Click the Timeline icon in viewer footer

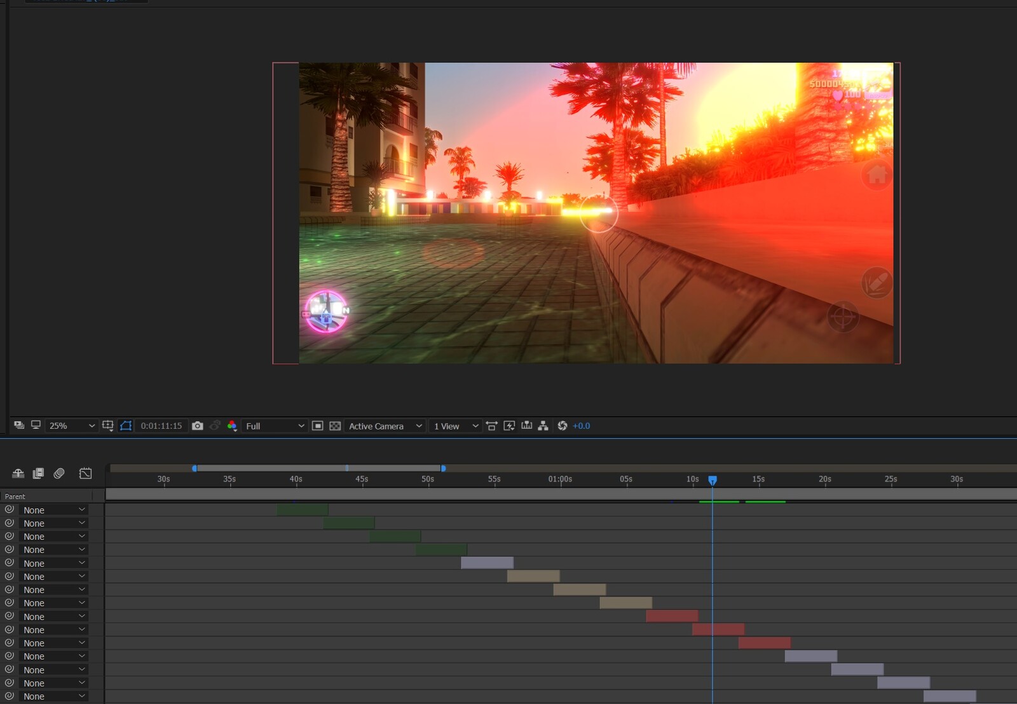(x=526, y=426)
